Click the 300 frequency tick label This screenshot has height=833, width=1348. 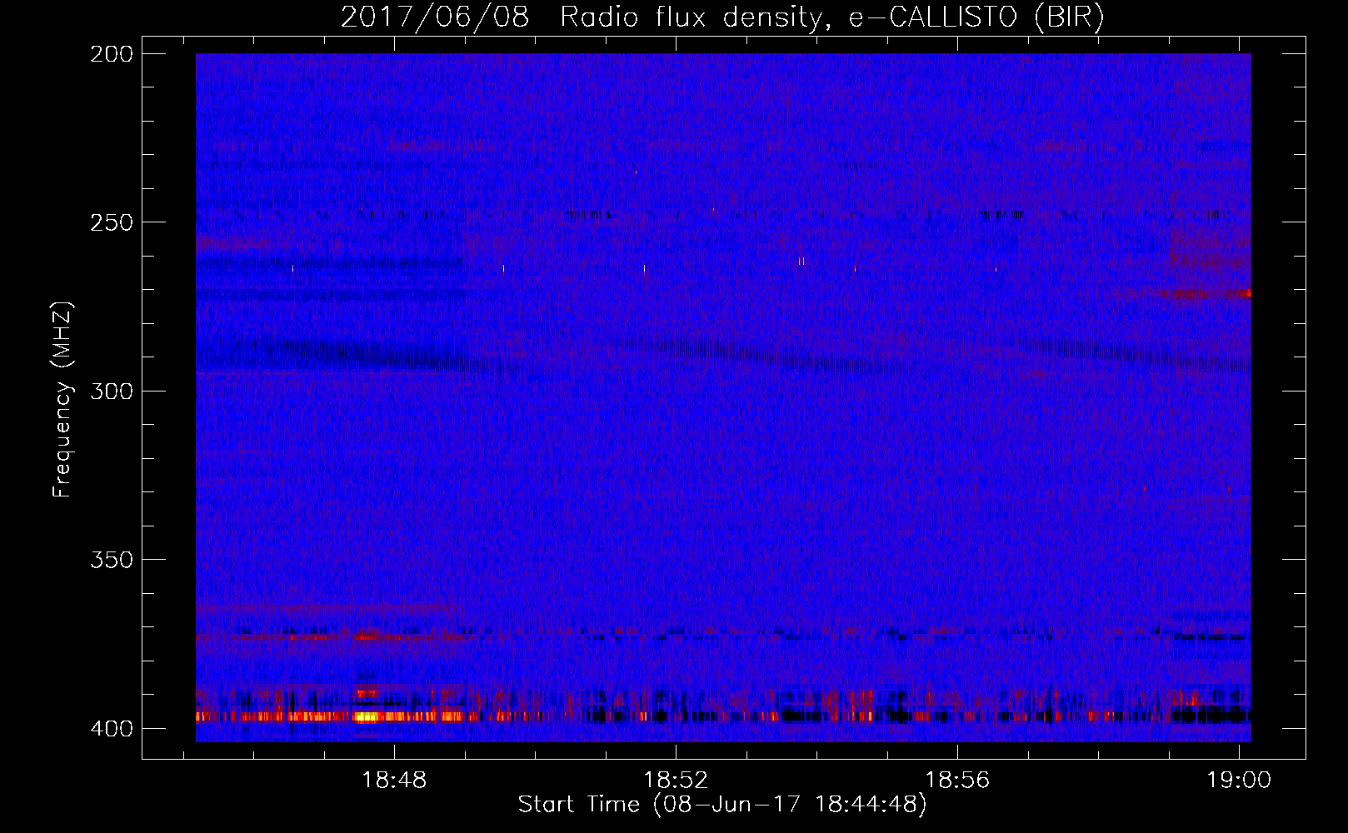pyautogui.click(x=112, y=392)
